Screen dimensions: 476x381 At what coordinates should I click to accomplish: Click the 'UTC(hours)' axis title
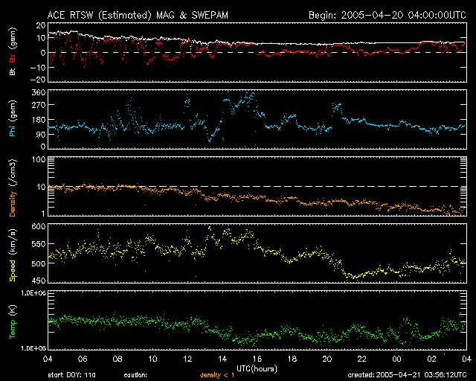pos(257,368)
